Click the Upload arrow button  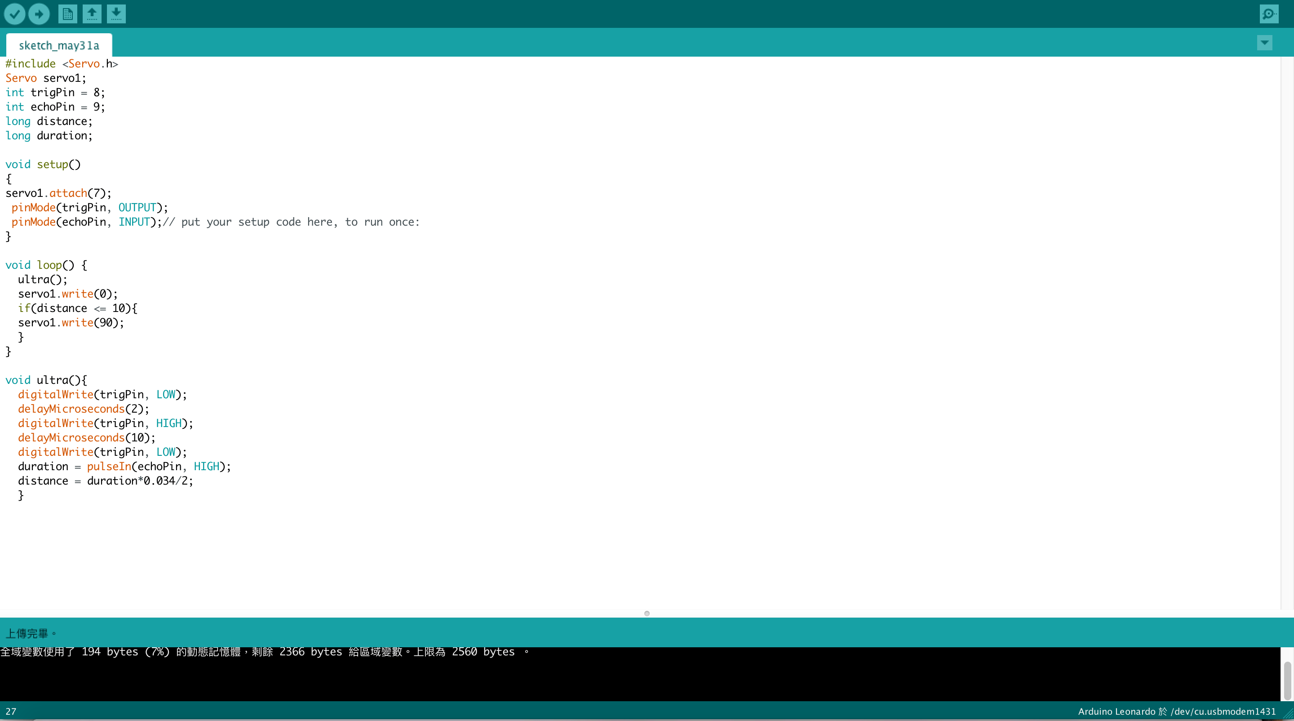click(x=39, y=14)
